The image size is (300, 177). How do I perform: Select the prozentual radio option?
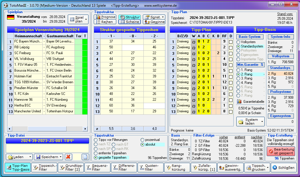pyautogui.click(x=142, y=140)
